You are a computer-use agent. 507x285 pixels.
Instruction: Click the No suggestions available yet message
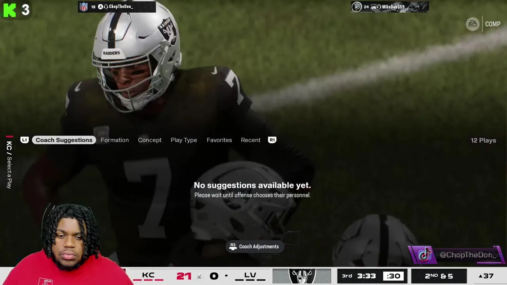[x=252, y=185]
